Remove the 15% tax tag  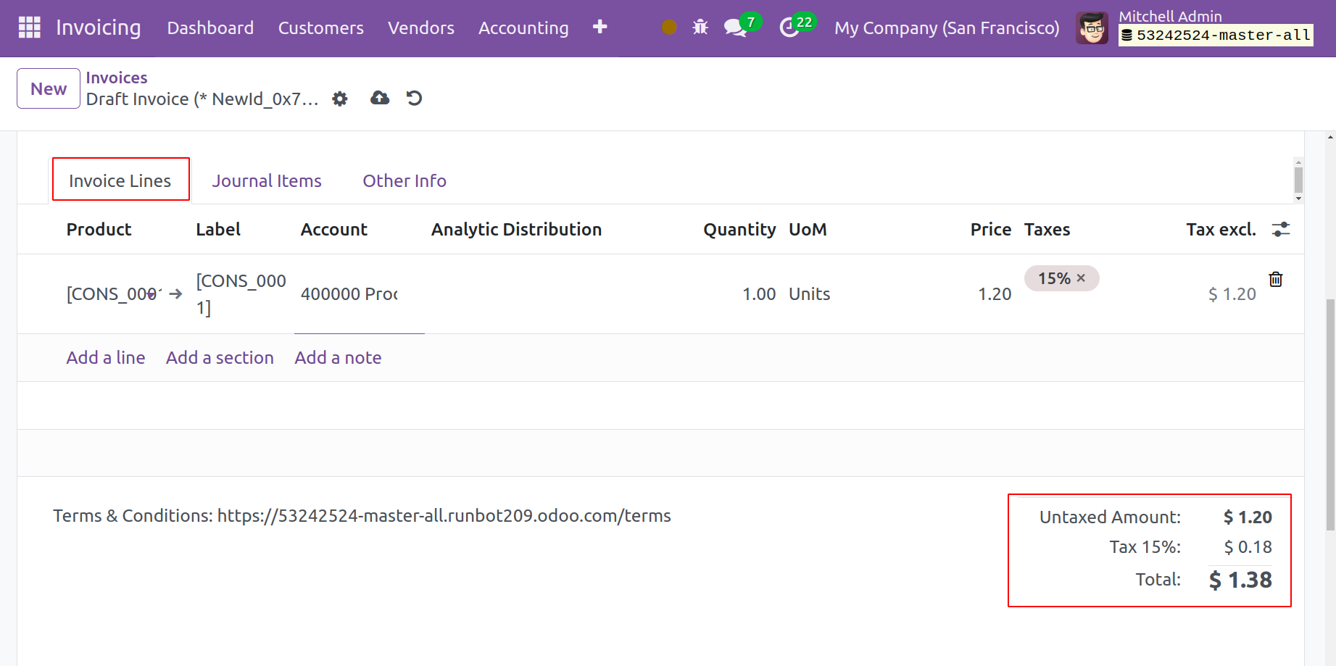click(1081, 278)
